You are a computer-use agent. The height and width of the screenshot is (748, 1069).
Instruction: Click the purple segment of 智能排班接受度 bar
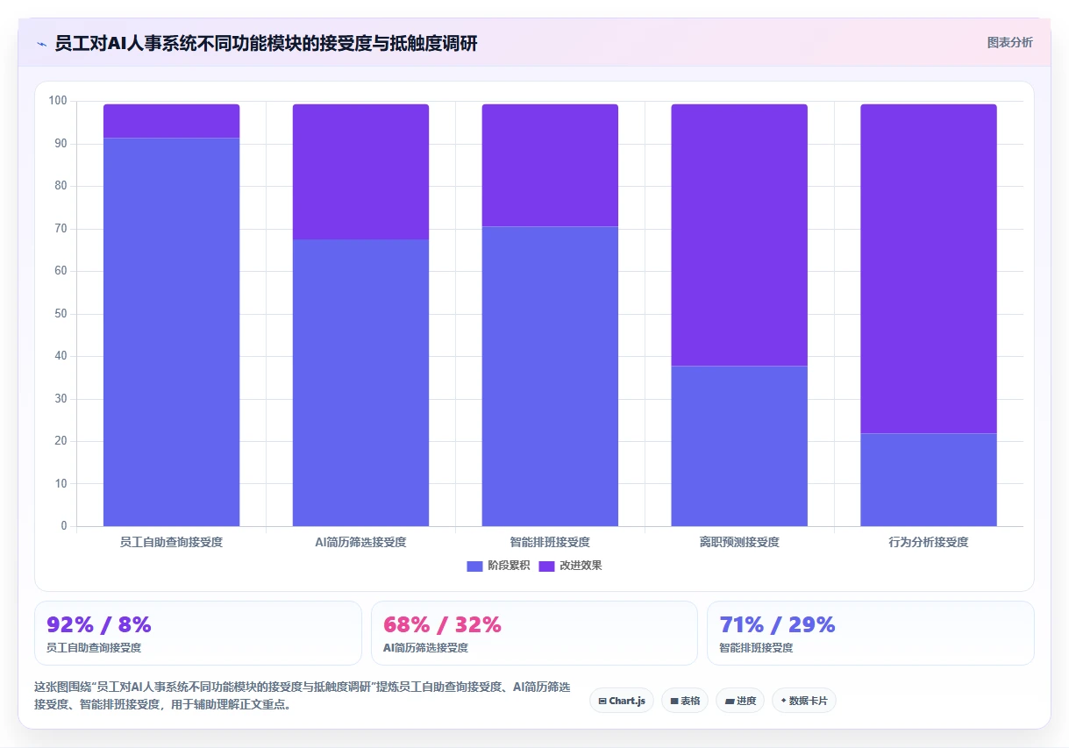(x=550, y=165)
